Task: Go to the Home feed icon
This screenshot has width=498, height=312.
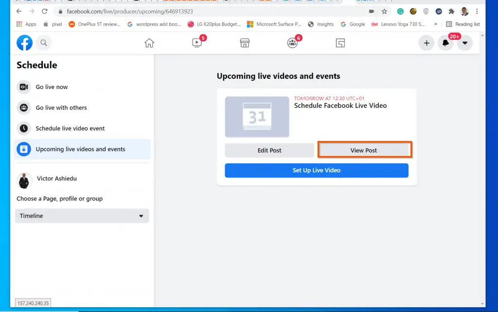Action: point(149,43)
